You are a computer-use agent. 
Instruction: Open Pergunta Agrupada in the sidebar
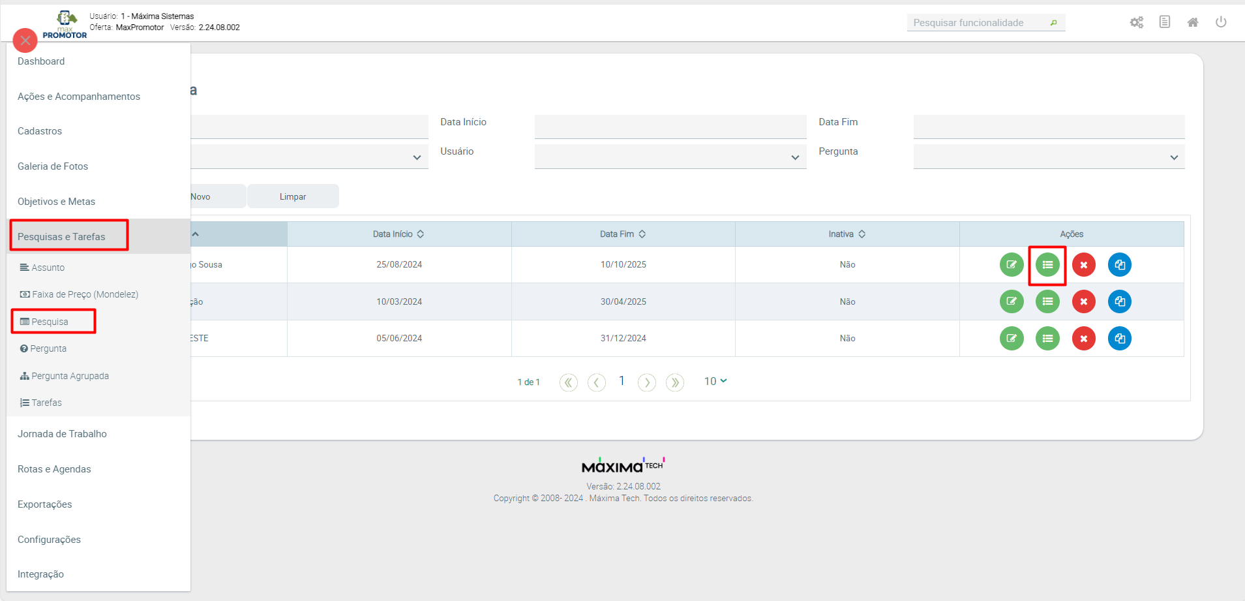point(70,376)
